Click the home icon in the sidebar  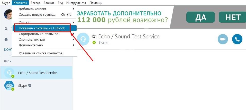pyautogui.click(x=6, y=39)
